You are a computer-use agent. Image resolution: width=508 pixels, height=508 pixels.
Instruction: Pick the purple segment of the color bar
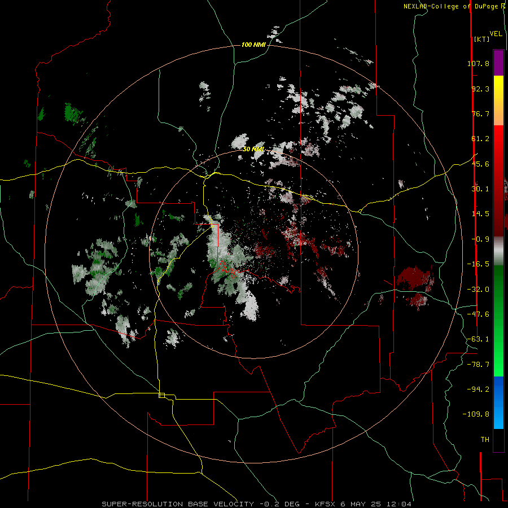498,63
